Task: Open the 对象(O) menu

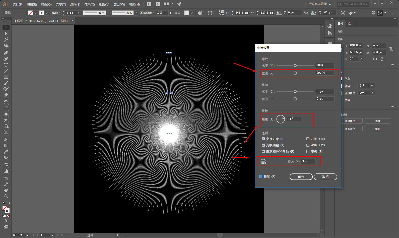Action: click(46, 4)
